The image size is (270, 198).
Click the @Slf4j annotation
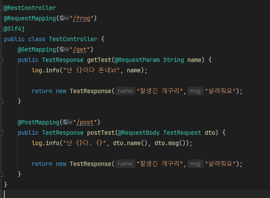[14, 29]
